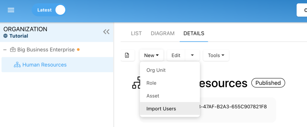The image size is (307, 127).
Task: Select Human Resources in the tree
Action: pos(45,65)
